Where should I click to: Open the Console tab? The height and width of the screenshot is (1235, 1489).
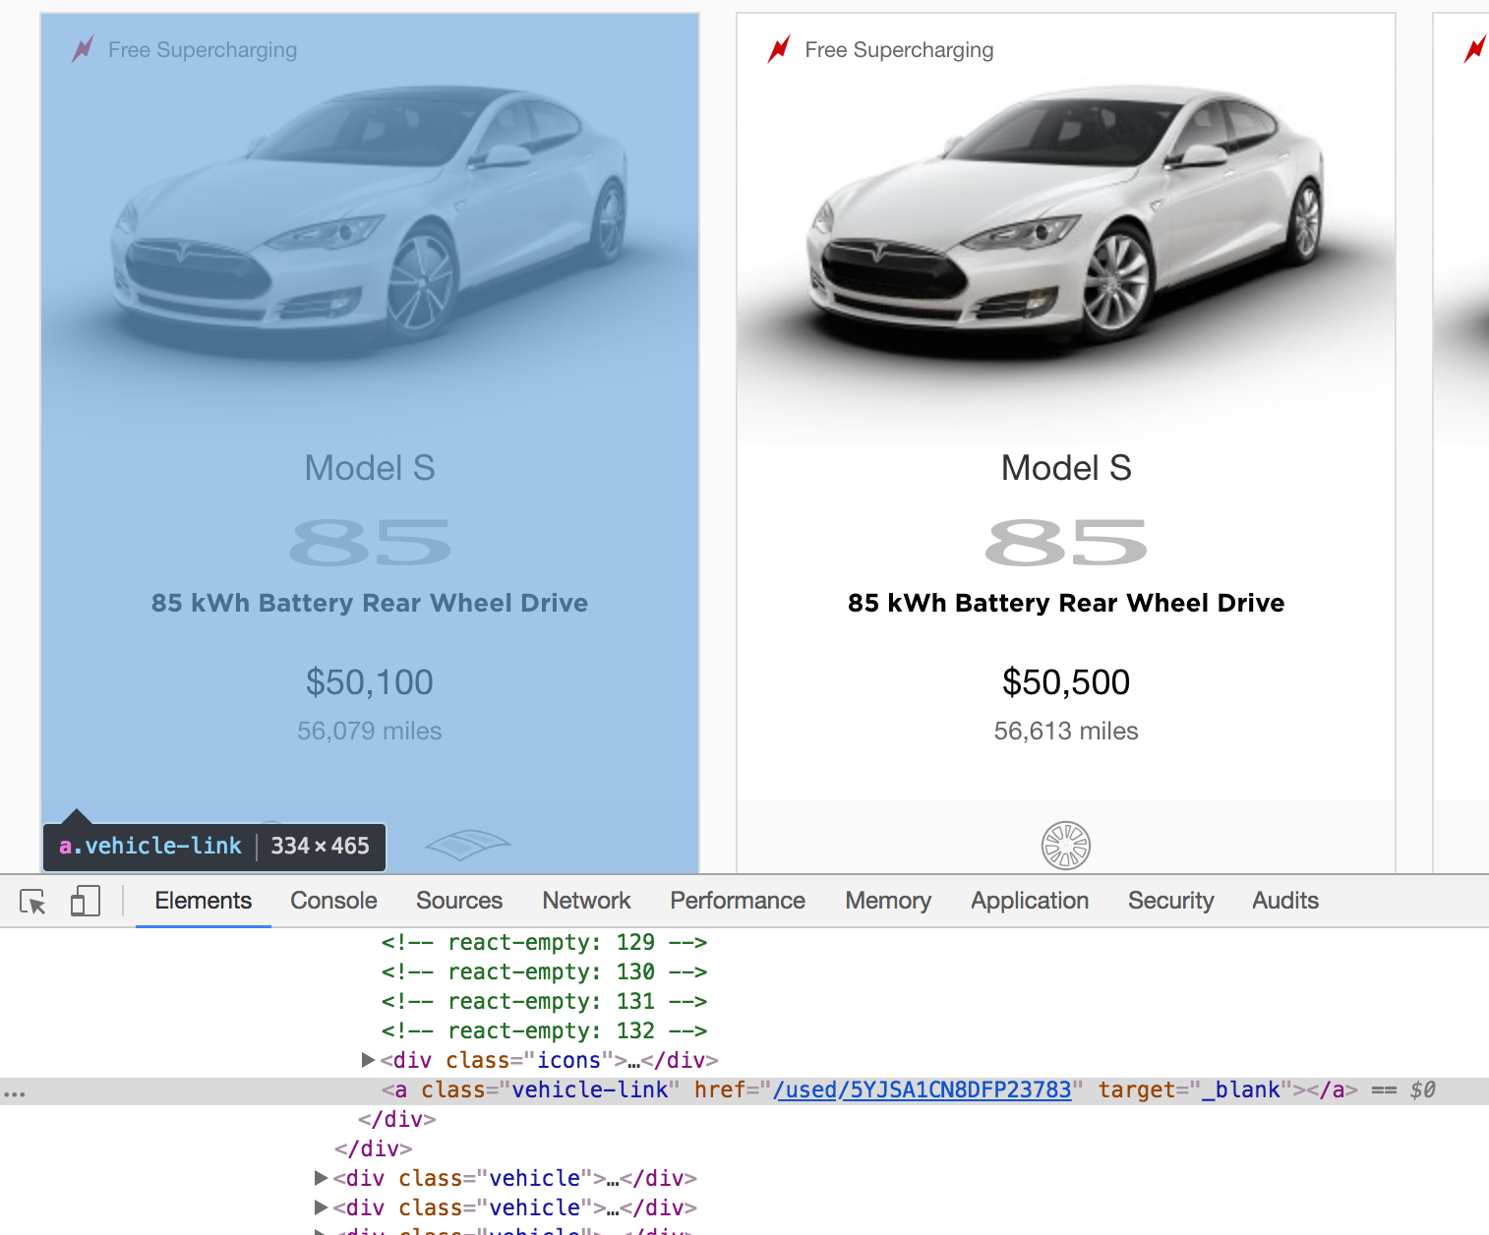point(333,901)
